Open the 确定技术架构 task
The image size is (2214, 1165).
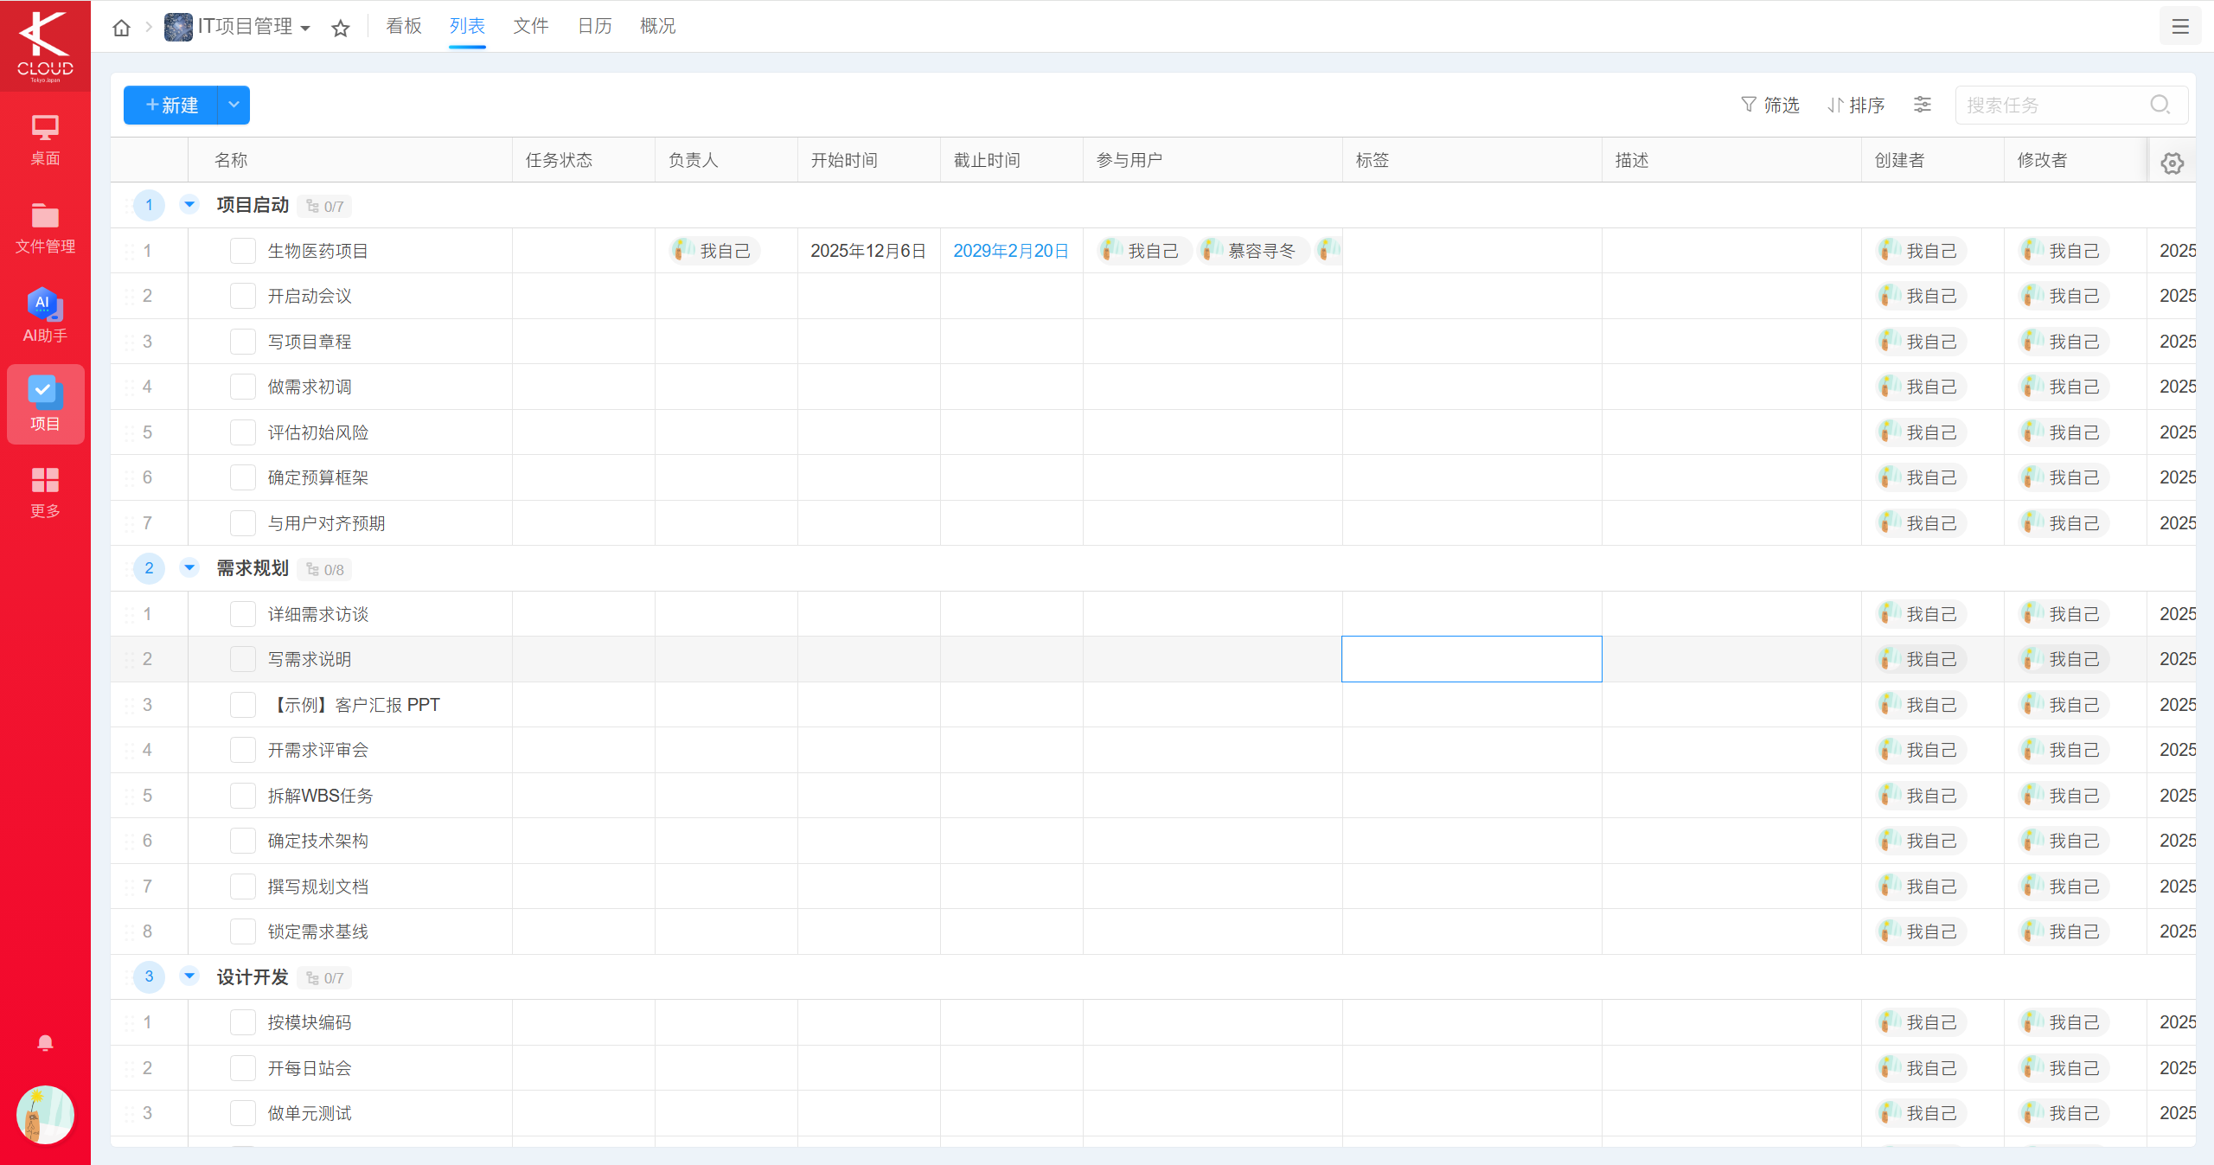click(318, 841)
